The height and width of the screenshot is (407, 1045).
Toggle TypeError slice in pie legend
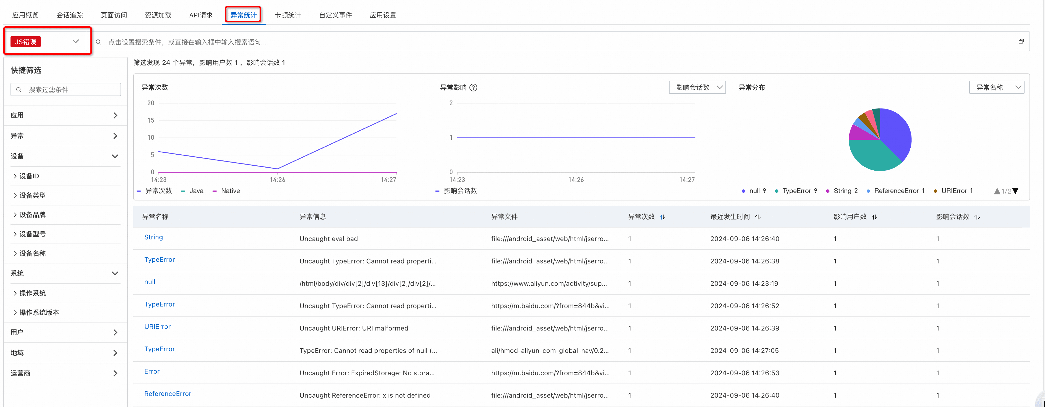coord(796,191)
